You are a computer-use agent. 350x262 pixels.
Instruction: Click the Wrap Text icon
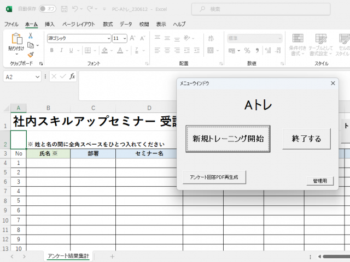point(211,38)
